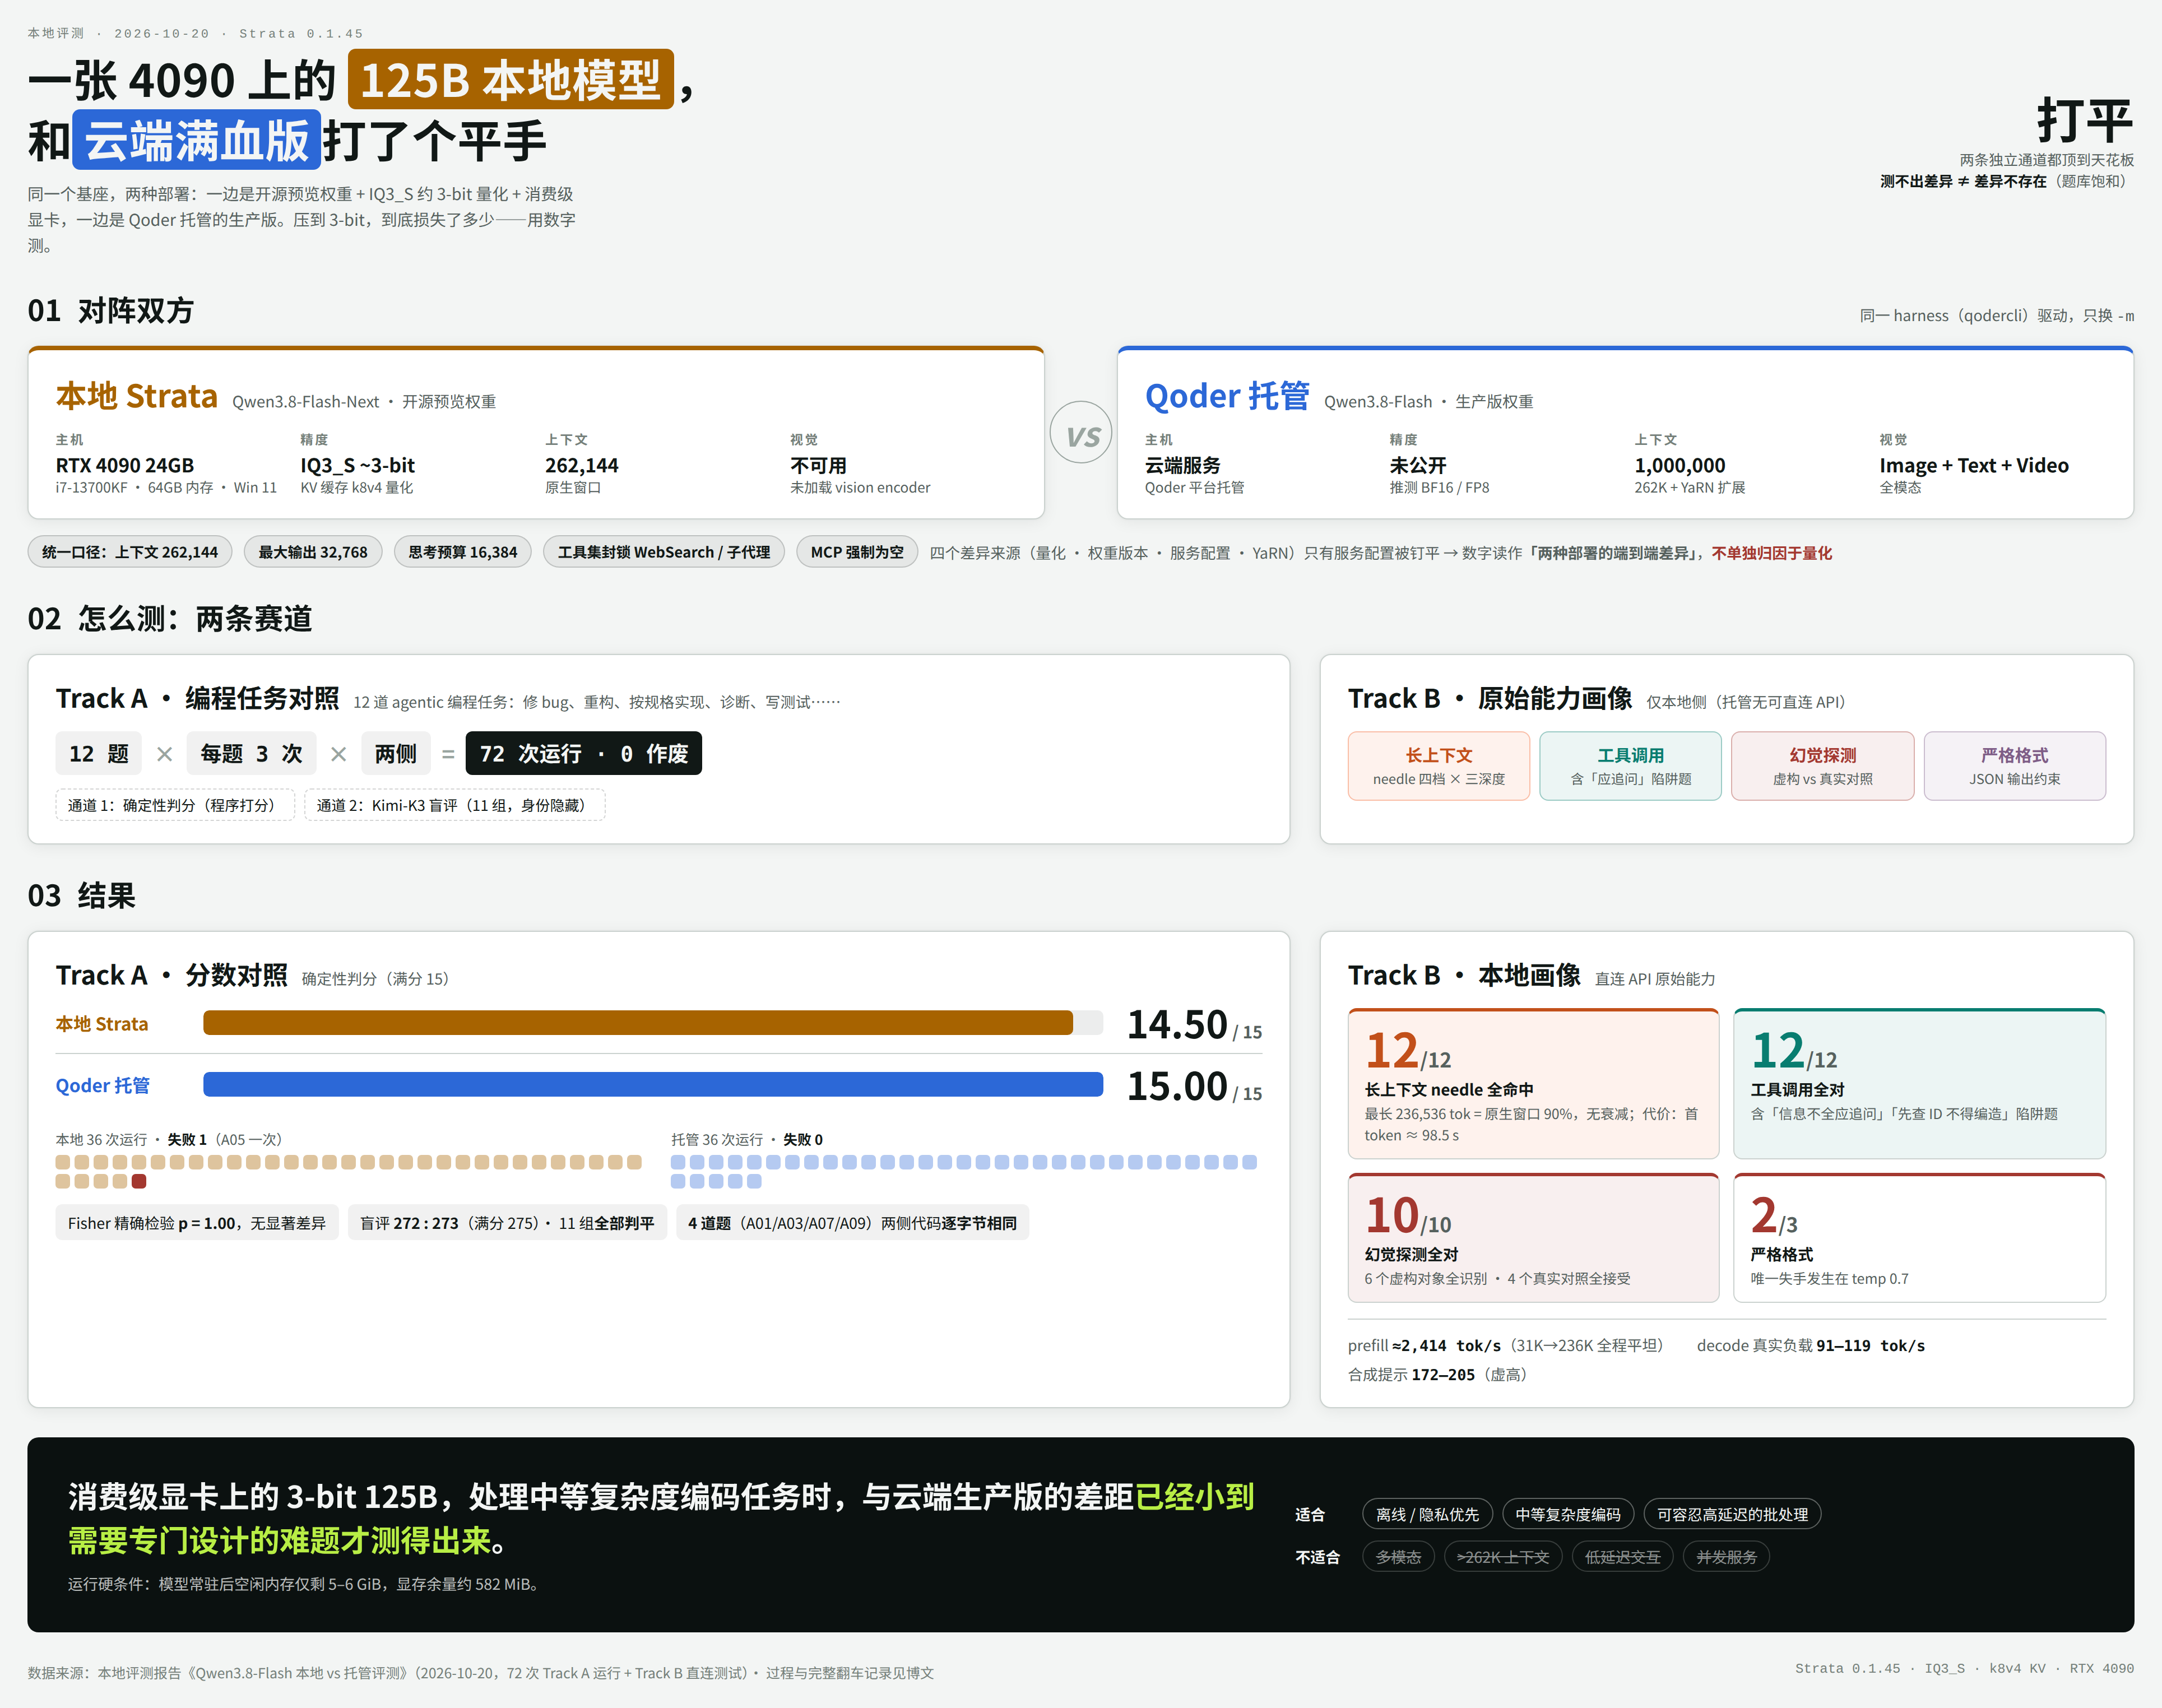Click the 统一口径：上下文 262,144 pill
The width and height of the screenshot is (2162, 1708).
point(130,552)
